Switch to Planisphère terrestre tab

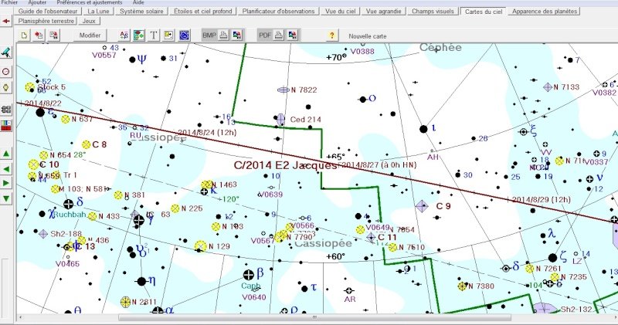pyautogui.click(x=46, y=21)
